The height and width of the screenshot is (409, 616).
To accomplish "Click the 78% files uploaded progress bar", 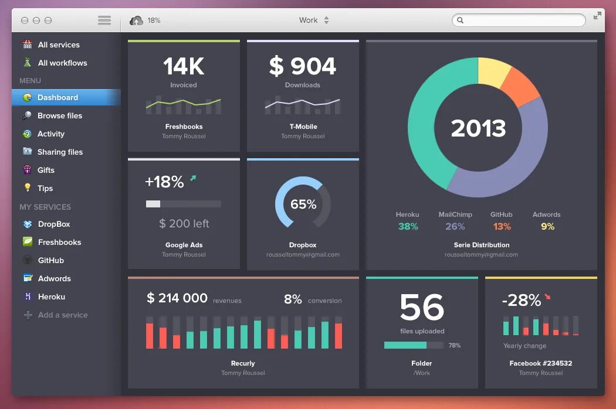I will coord(414,345).
